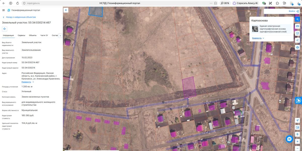This screenshot has width=302, height=151.
Task: Open the round chat support button
Action: (289, 139)
